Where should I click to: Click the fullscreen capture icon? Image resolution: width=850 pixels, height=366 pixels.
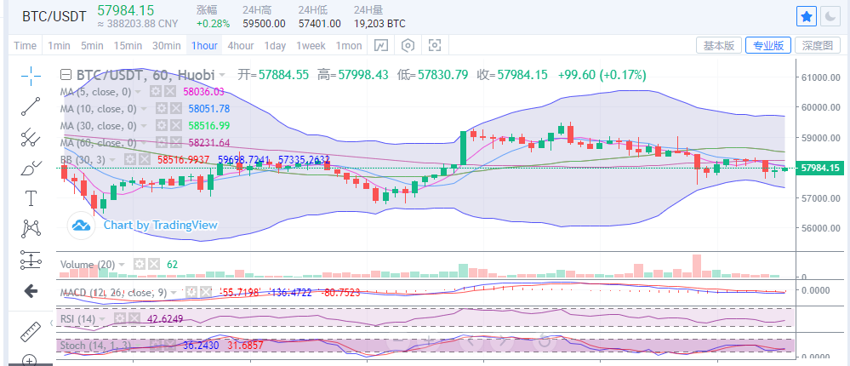click(434, 46)
